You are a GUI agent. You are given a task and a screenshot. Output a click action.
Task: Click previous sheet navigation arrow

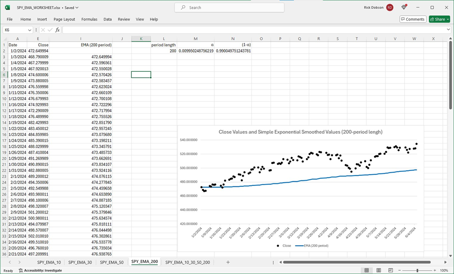(10, 262)
